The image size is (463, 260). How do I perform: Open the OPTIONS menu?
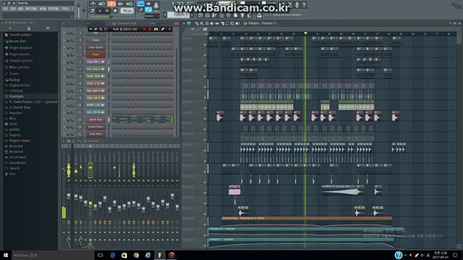pyautogui.click(x=54, y=9)
